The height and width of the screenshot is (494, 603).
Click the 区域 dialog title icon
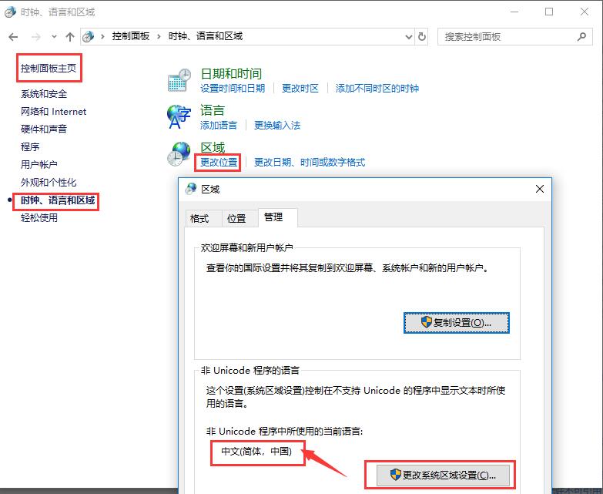191,189
